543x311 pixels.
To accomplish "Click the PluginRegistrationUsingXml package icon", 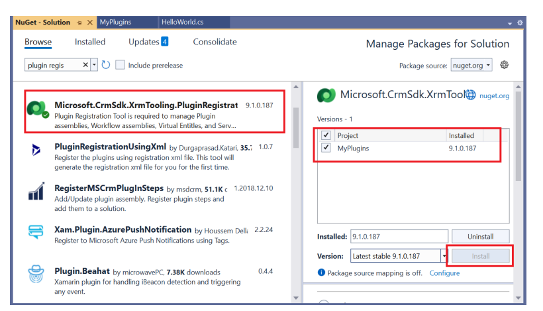I will click(x=36, y=150).
